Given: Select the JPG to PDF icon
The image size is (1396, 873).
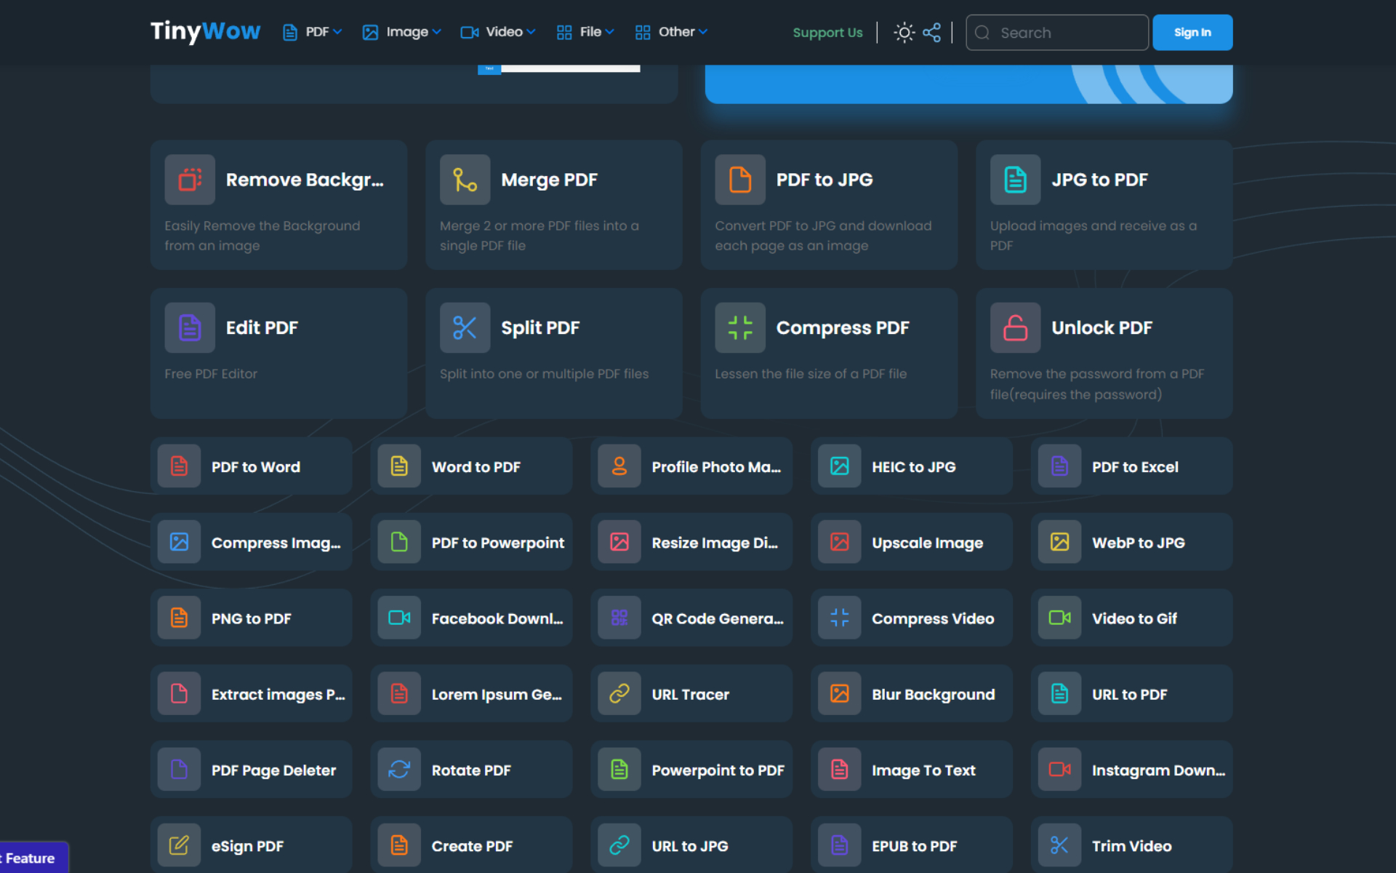Looking at the screenshot, I should point(1016,180).
